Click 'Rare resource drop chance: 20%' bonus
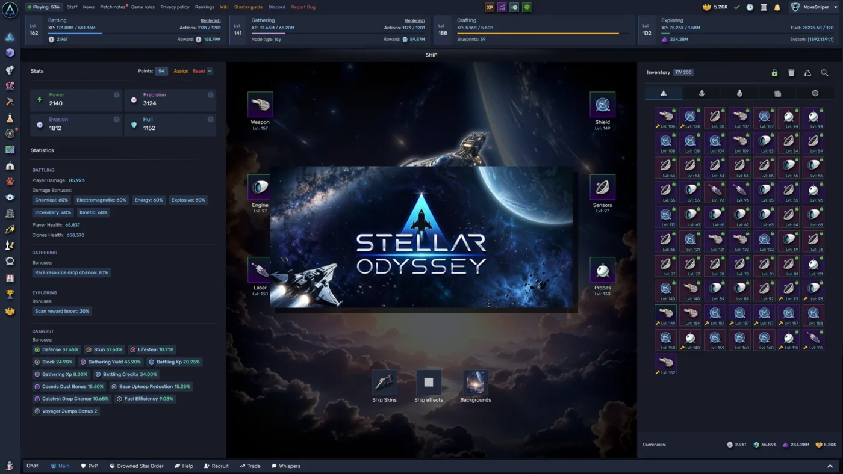 click(72, 272)
